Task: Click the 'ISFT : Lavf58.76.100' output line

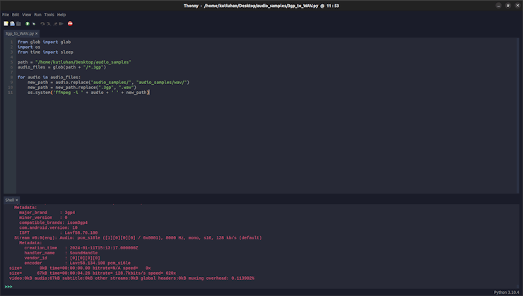Action: (x=59, y=233)
